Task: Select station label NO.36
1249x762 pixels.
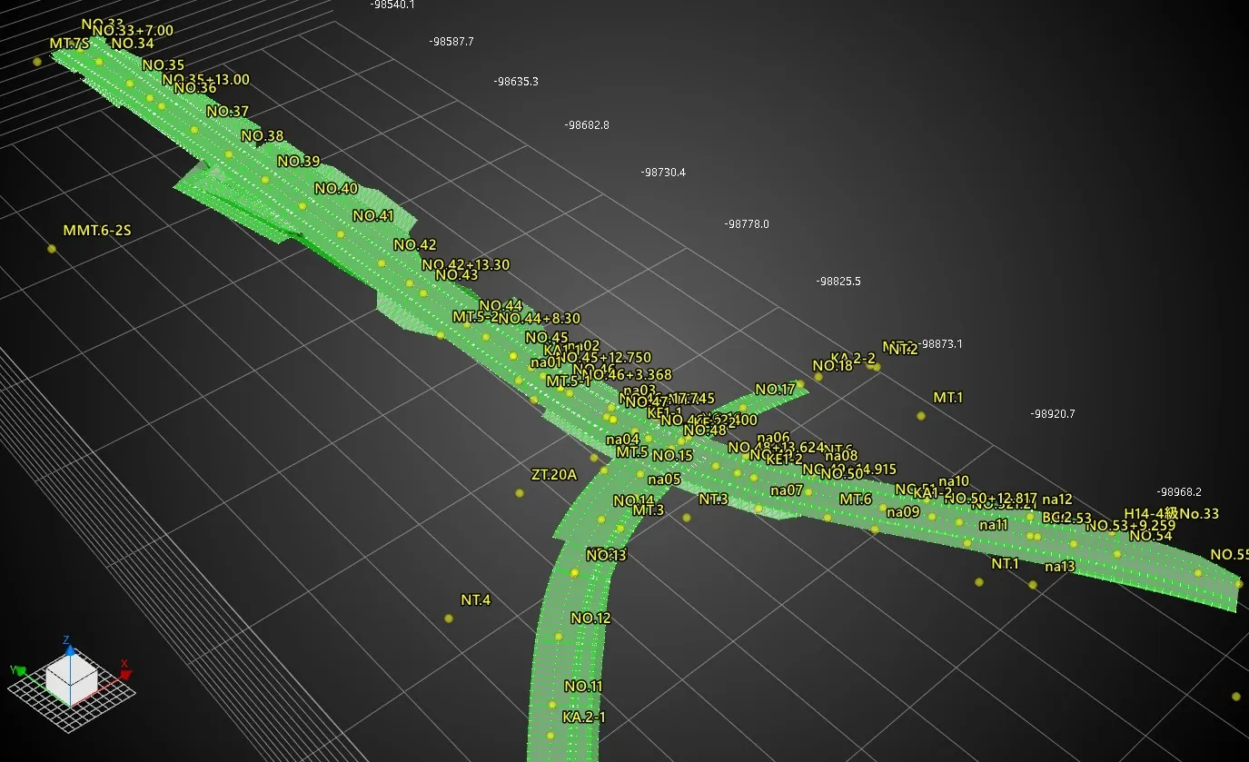Action: pyautogui.click(x=195, y=88)
